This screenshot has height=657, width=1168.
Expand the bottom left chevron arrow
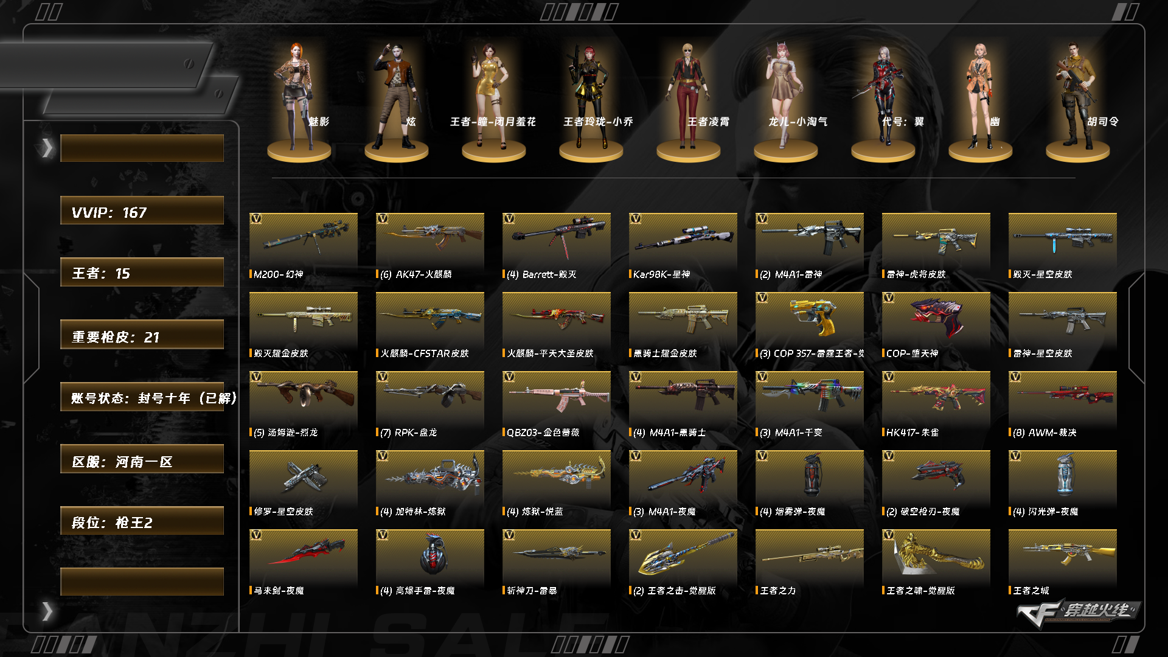(47, 611)
